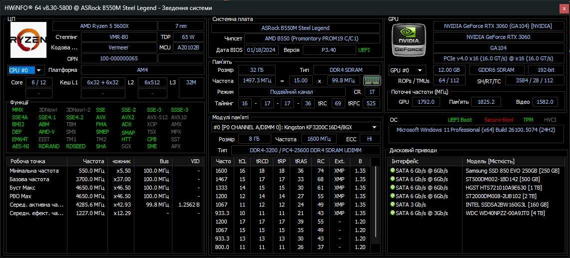Viewport: 570px width, 258px height.
Task: Click the ST2000DM008 drive green status icon
Action: point(392,196)
